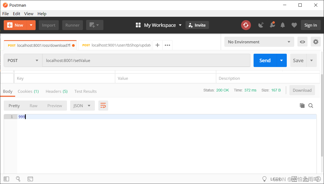Open the environment quick look eye
The height and width of the screenshot is (184, 324).
point(302,42)
